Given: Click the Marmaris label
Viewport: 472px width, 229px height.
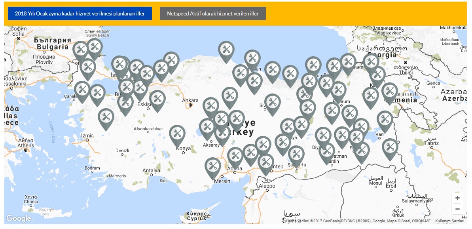Looking at the screenshot, I should pyautogui.click(x=117, y=176).
